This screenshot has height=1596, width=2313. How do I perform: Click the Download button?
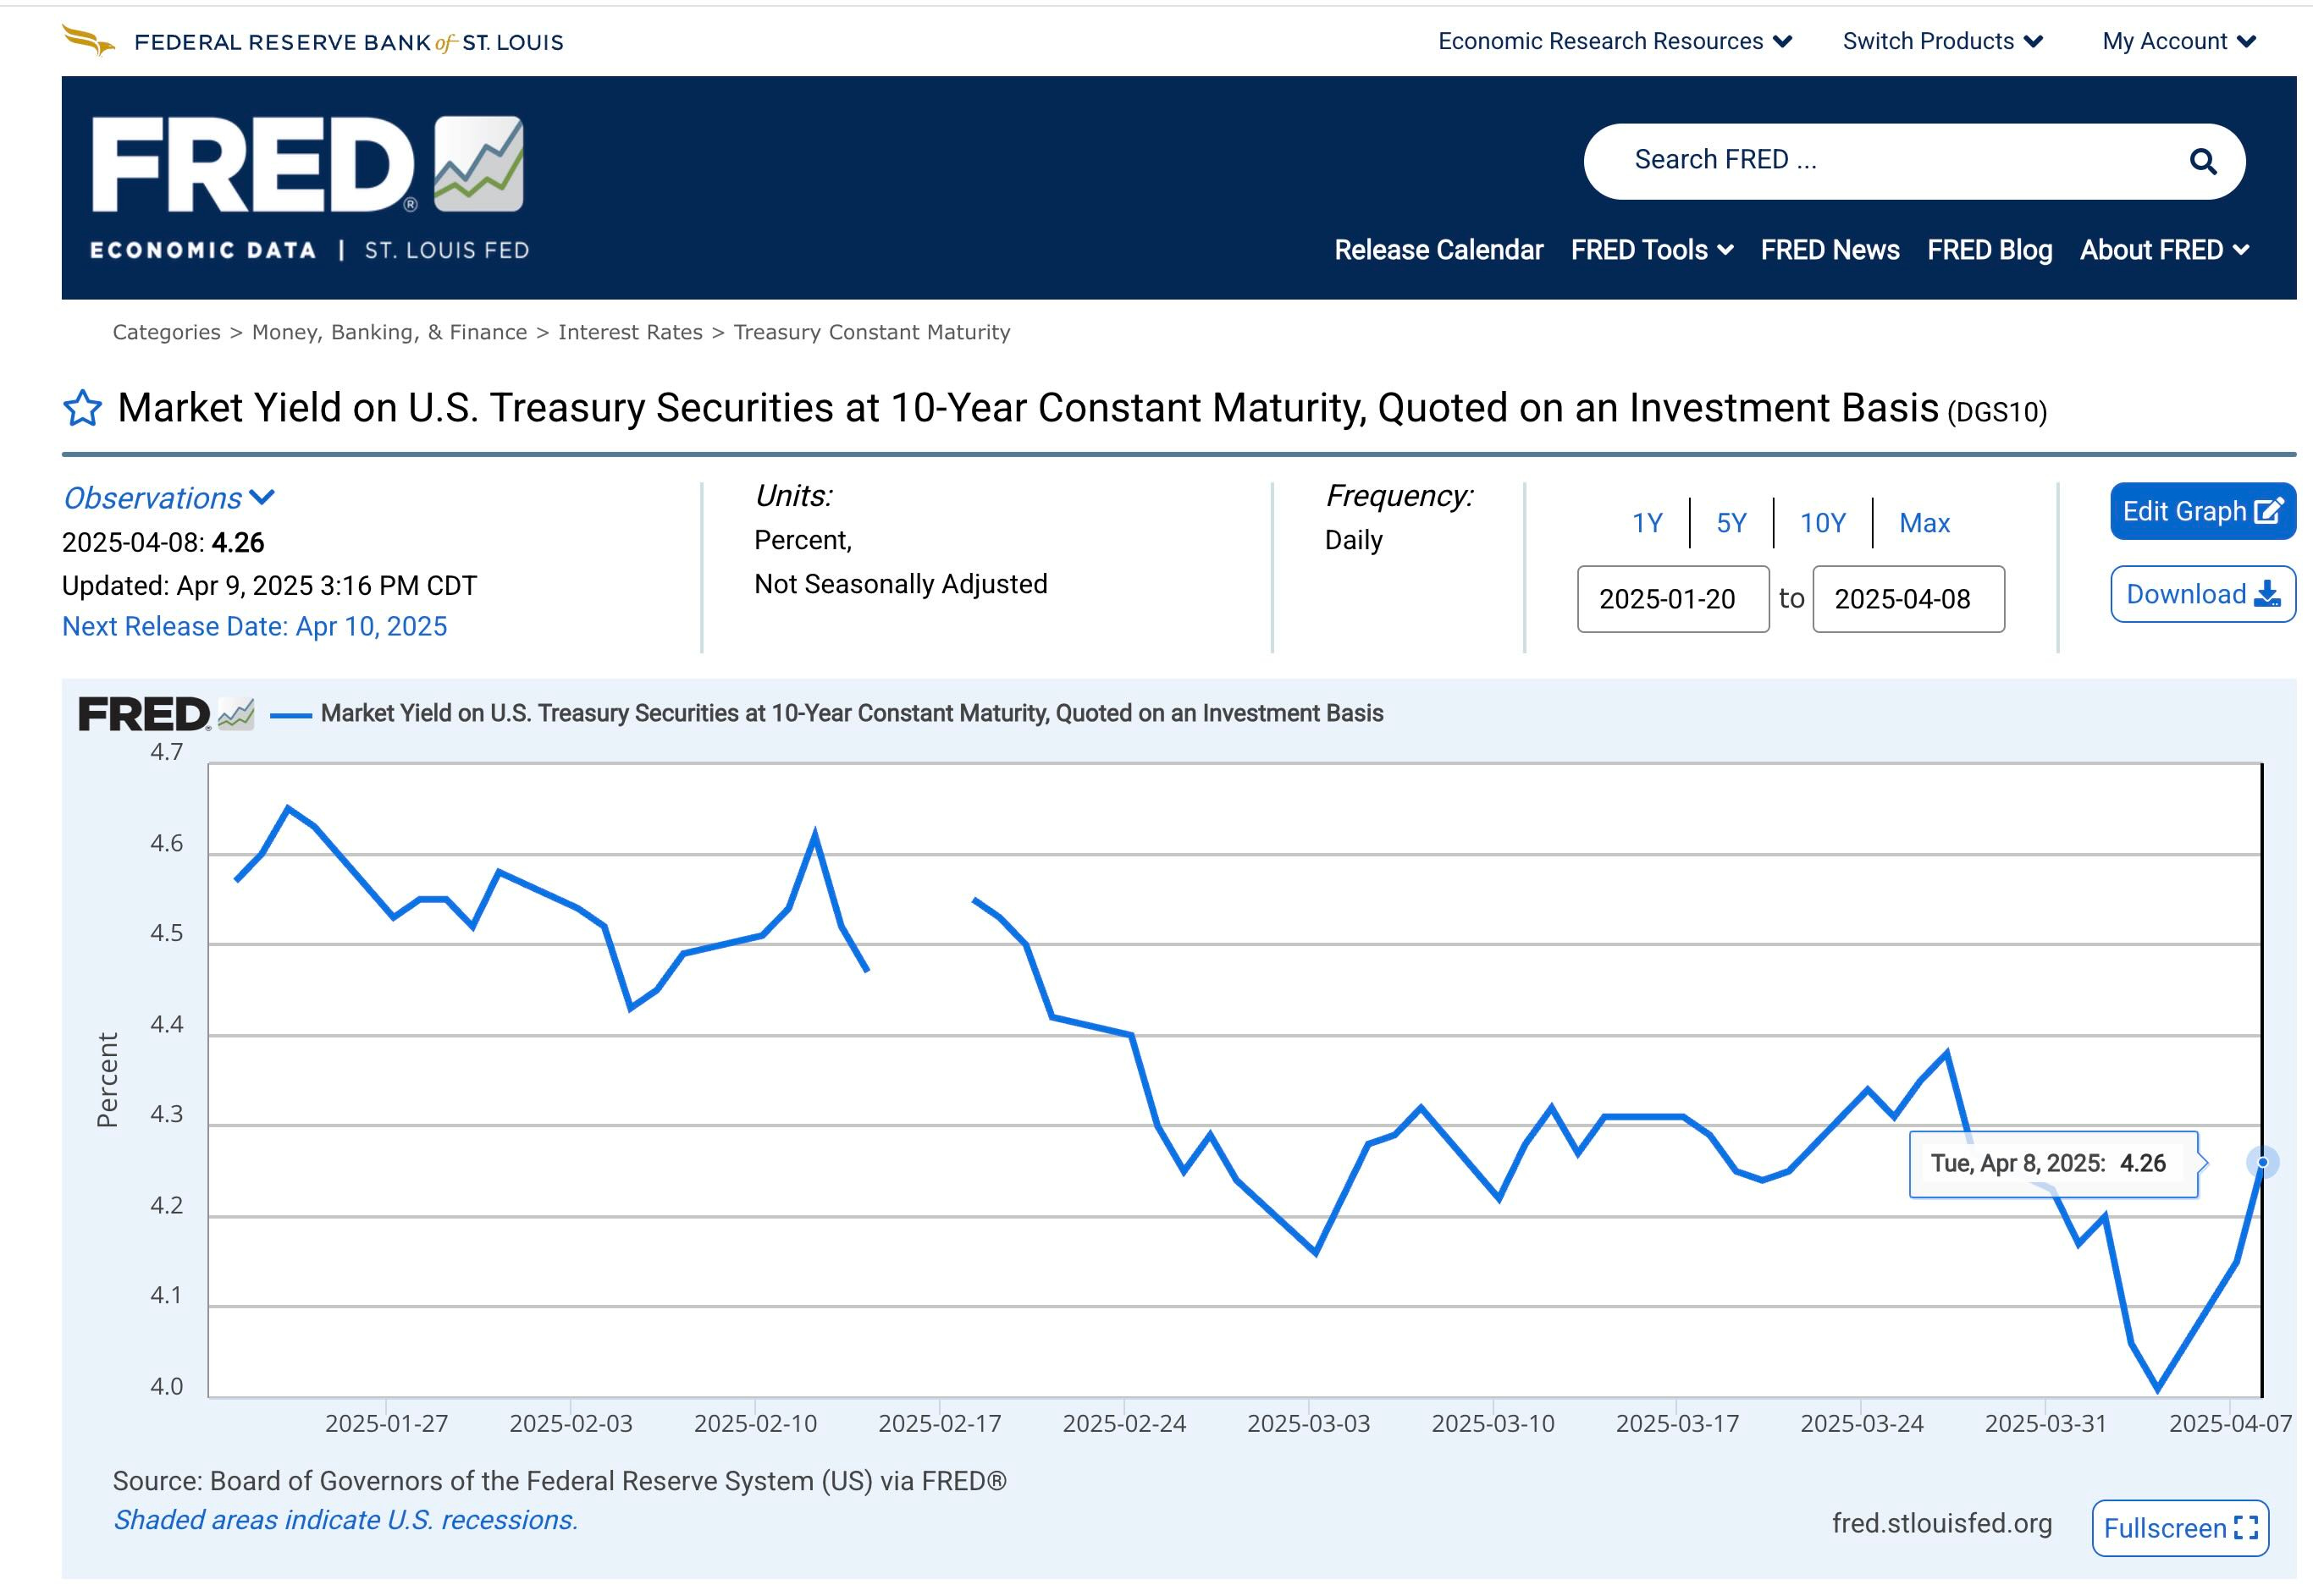click(2201, 594)
